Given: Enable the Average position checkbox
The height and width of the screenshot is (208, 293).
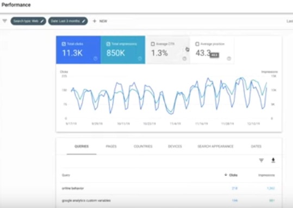Looking at the screenshot, I should coord(197,44).
